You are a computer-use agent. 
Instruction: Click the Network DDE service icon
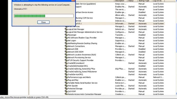[66, 49]
